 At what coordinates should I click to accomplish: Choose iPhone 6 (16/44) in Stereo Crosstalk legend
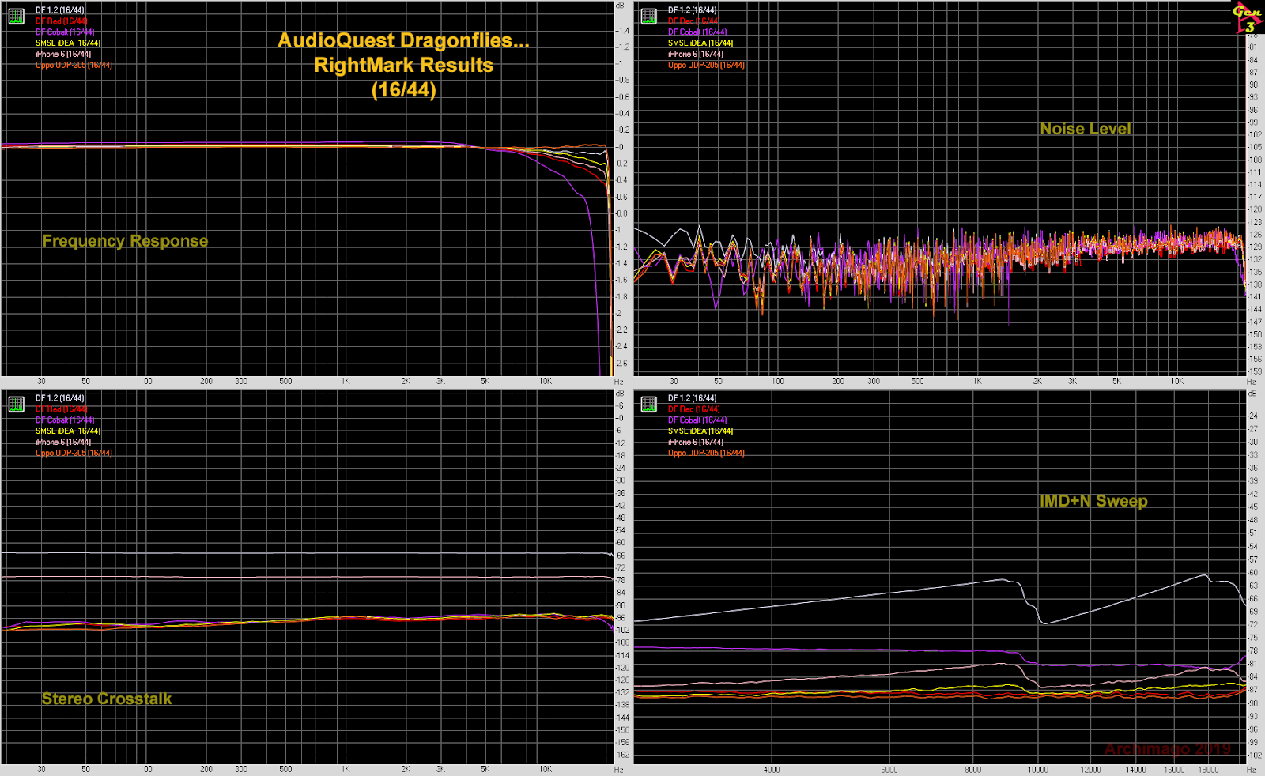click(x=63, y=443)
